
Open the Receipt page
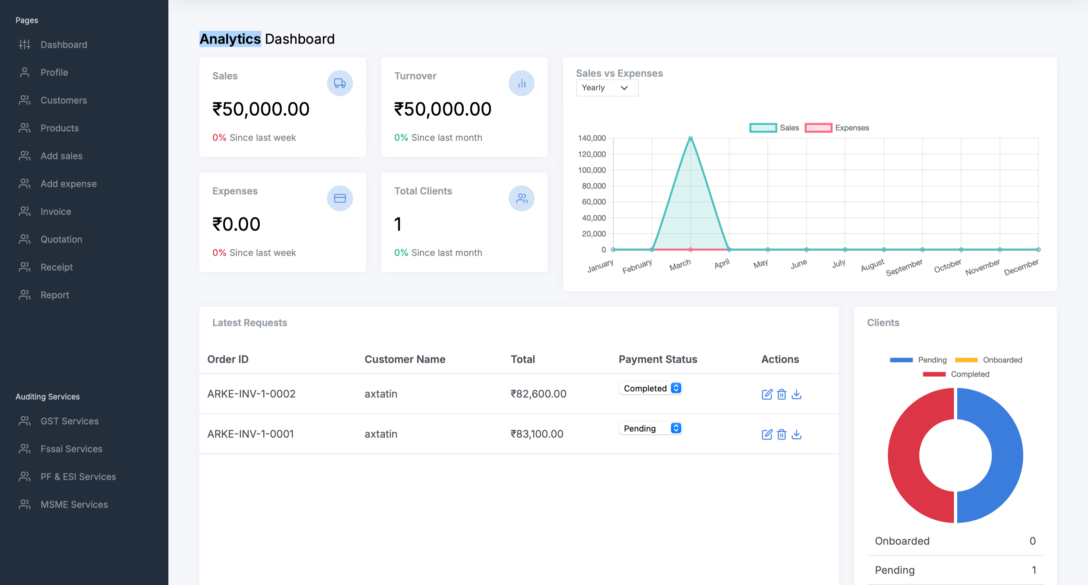[x=57, y=267]
